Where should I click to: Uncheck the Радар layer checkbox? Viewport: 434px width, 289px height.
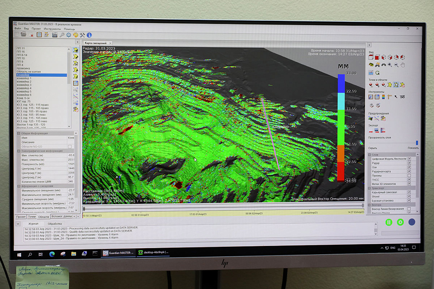[409, 163]
